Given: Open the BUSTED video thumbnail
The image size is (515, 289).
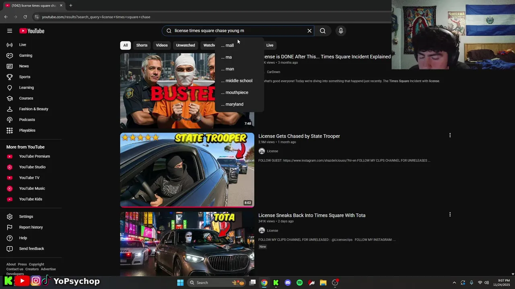Looking at the screenshot, I should pos(187,91).
